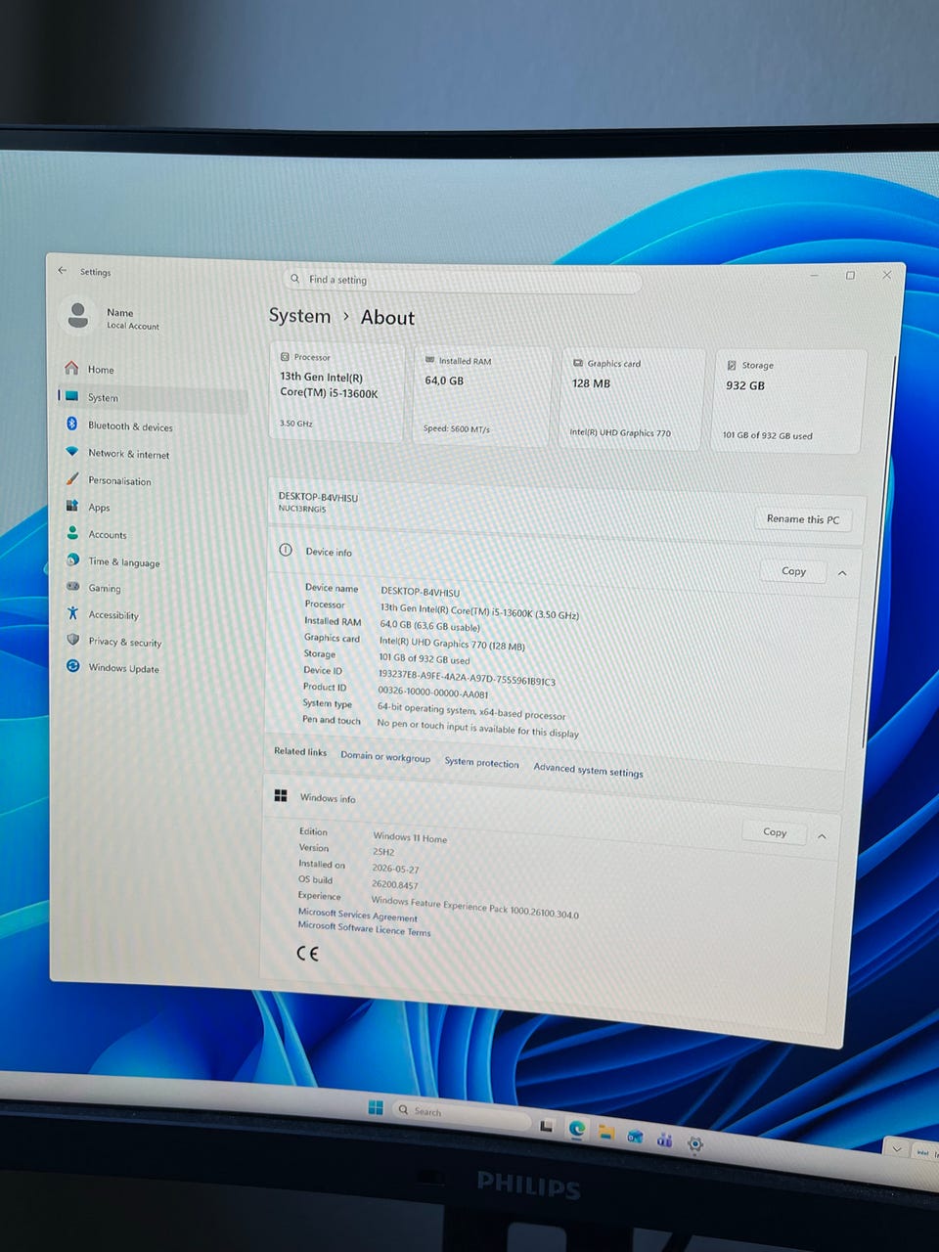
Task: Open Microsoft Software Licence Terms link
Action: (364, 928)
